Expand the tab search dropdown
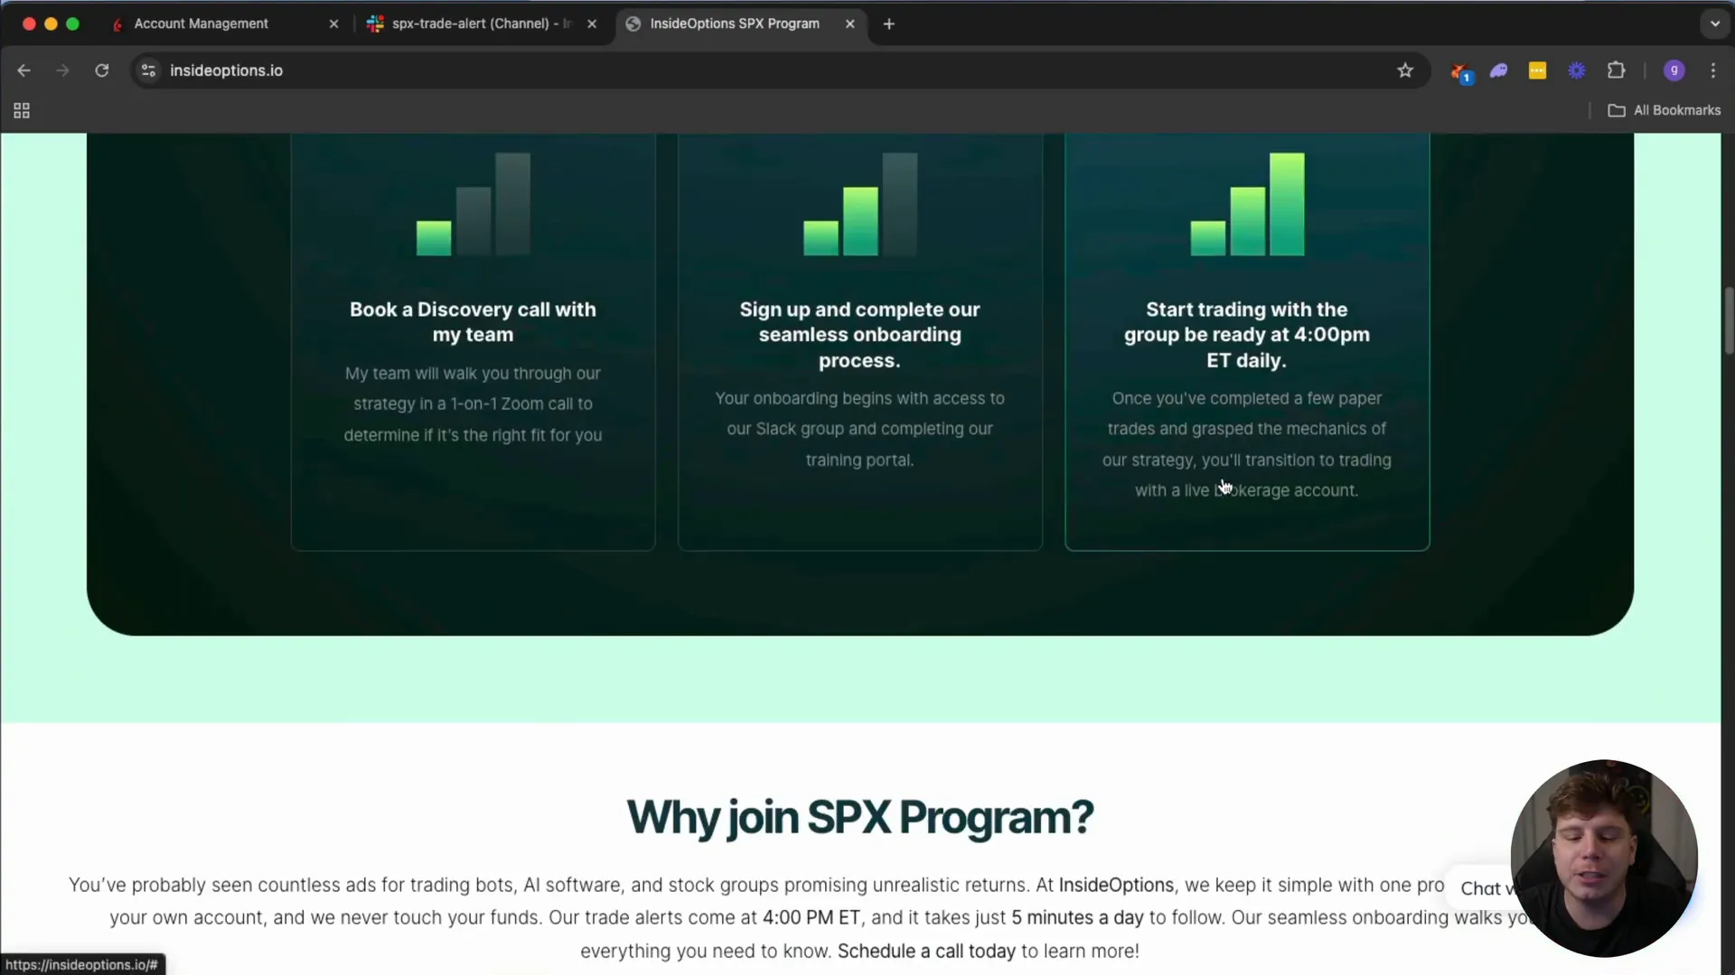 point(1714,24)
